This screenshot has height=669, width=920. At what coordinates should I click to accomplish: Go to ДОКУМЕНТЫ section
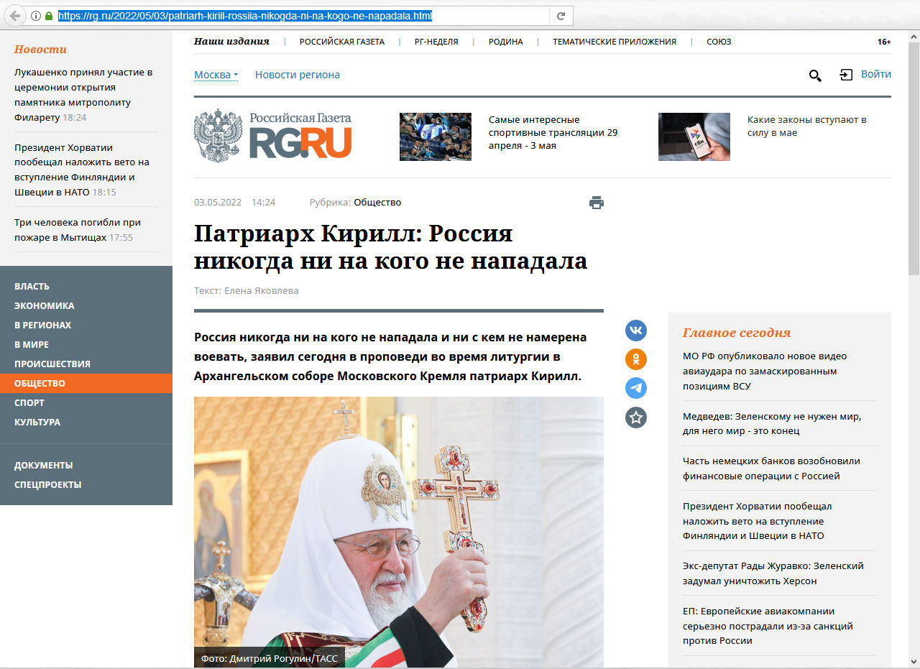tap(43, 465)
